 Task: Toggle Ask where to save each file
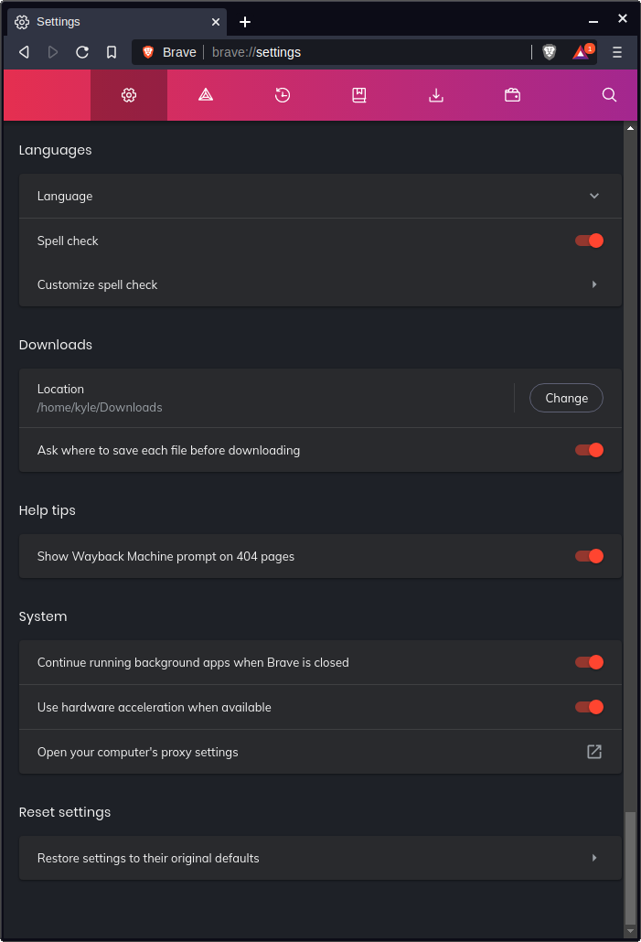(590, 450)
